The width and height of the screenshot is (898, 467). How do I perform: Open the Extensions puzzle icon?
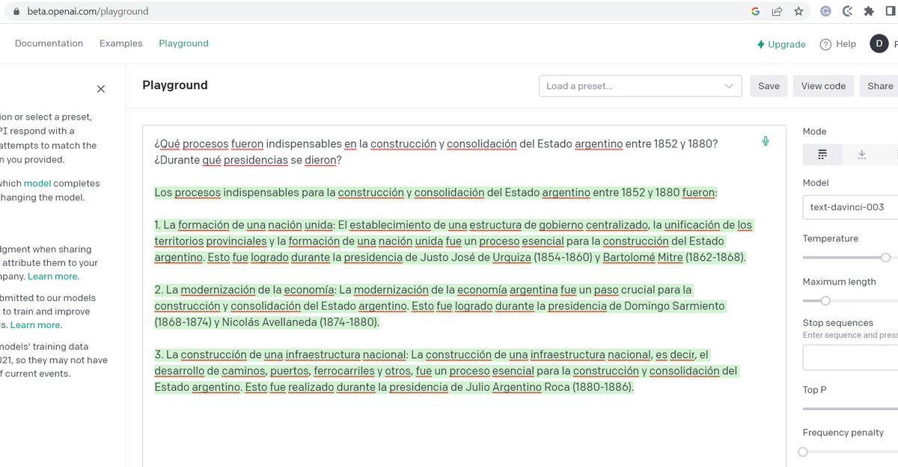coord(868,11)
